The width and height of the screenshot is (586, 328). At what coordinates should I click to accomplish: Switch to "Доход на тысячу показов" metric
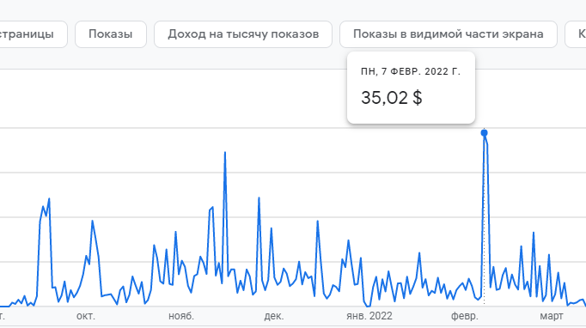(243, 34)
